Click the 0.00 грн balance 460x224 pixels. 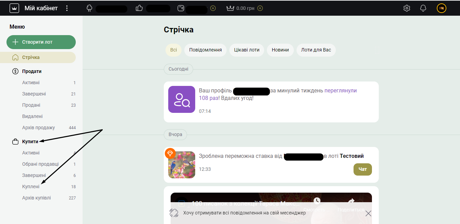coord(245,8)
